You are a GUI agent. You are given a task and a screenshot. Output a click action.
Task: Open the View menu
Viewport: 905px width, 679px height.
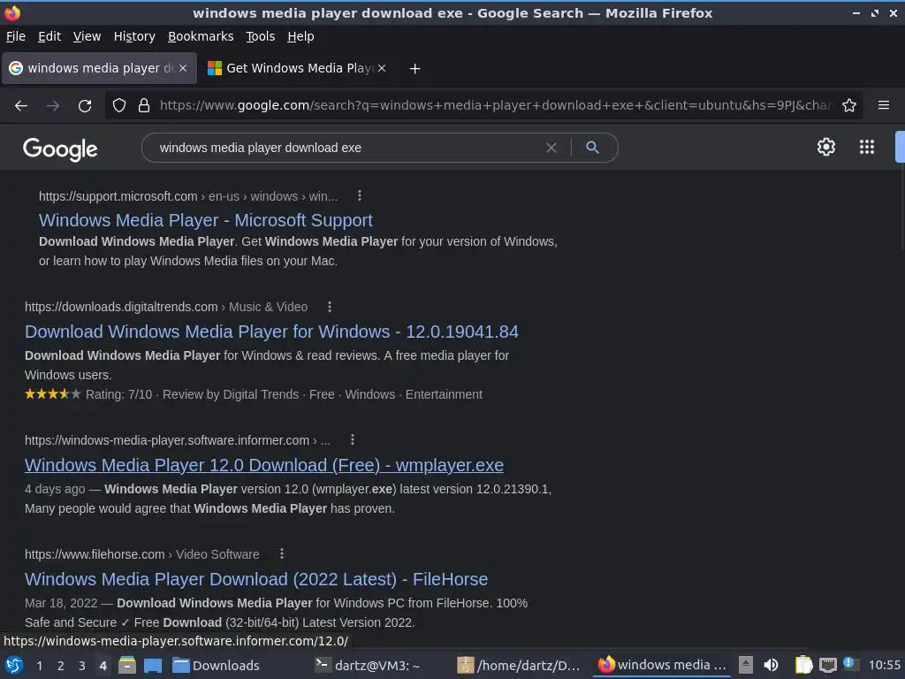pyautogui.click(x=87, y=36)
